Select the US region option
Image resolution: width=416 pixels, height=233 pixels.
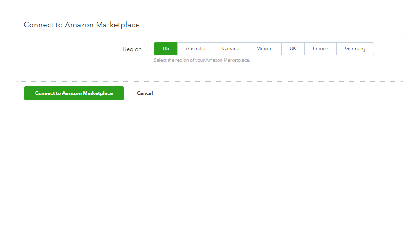[165, 49]
